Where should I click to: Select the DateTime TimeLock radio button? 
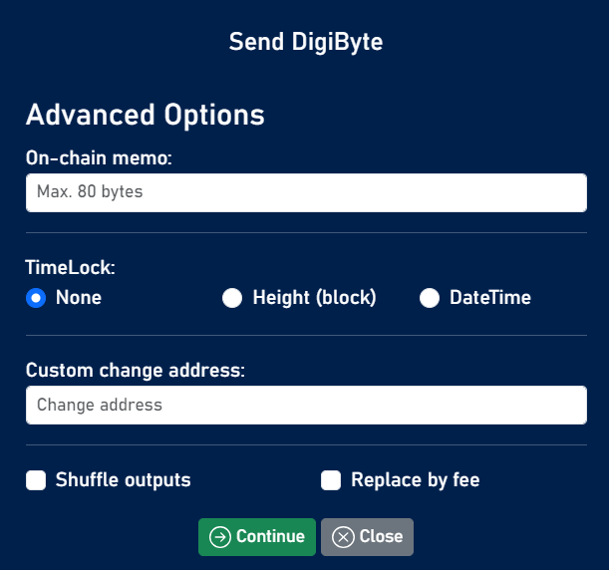click(430, 298)
